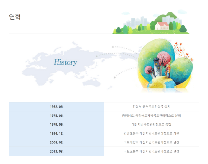The width and height of the screenshot is (208, 164).
Task: Click the 국토해양부 대전지방국토관리청으로 변경 entry
Action: (x=151, y=142)
